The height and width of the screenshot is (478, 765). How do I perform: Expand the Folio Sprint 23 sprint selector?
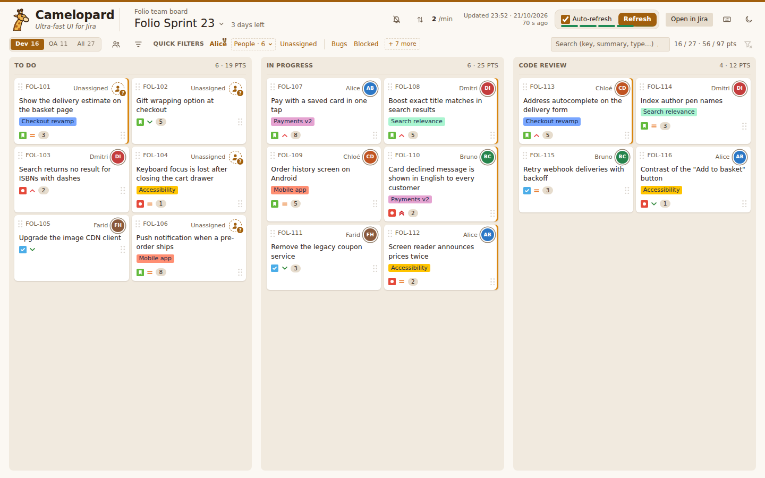(x=179, y=23)
